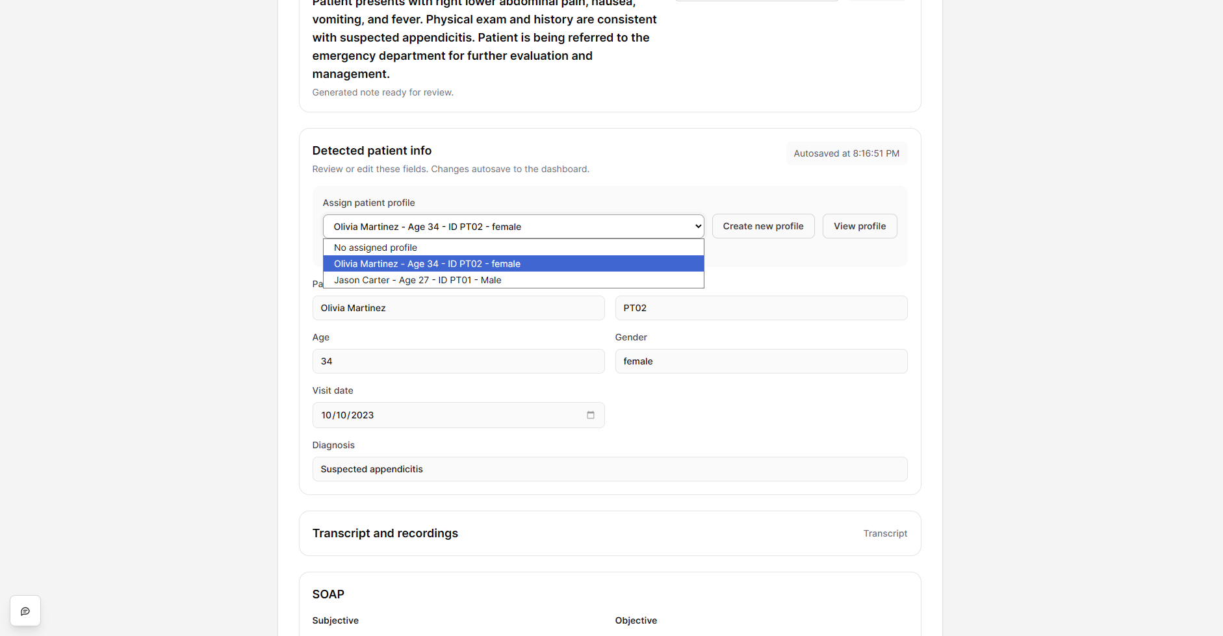This screenshot has width=1223, height=636.
Task: Open the chat bubble icon button
Action: [x=25, y=611]
